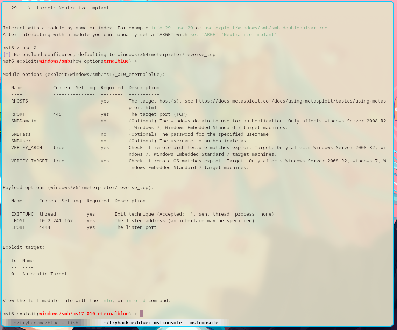Place cursor at the final msf6 exploit prompt

click(141, 314)
